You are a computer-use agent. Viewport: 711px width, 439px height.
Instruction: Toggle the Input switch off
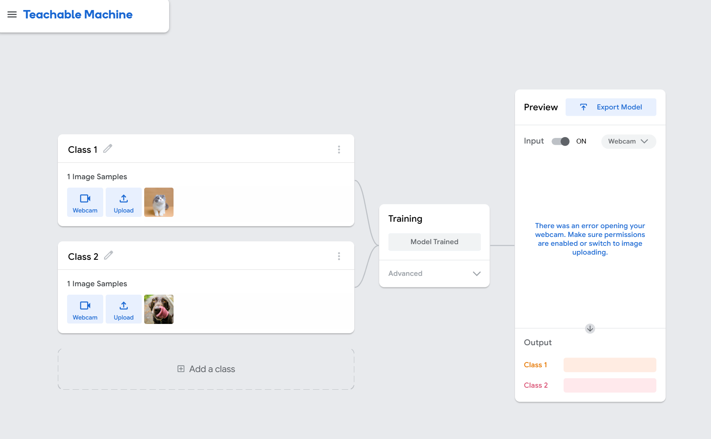(560, 142)
